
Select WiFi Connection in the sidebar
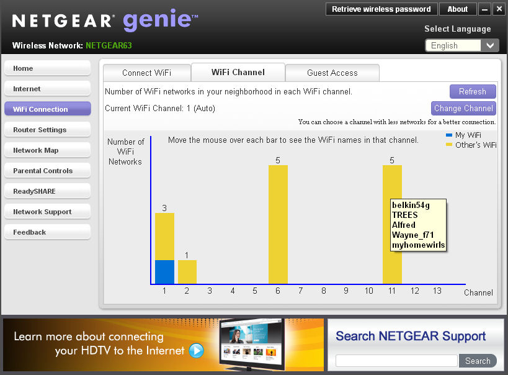(x=48, y=109)
